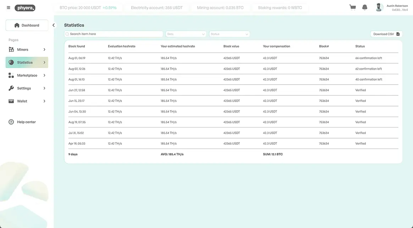Expand the Miners submenu chevron
This screenshot has width=413, height=228.
(x=44, y=50)
